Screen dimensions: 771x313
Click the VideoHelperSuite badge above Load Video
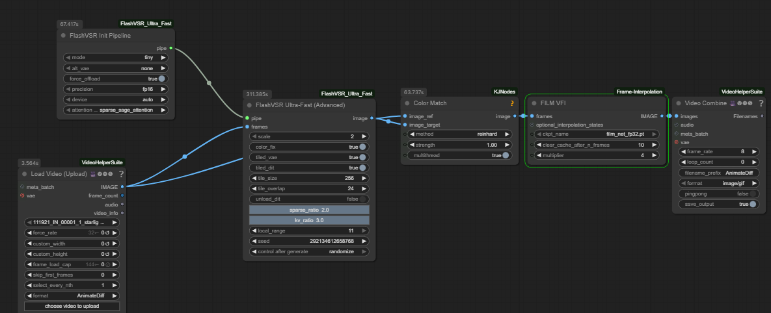101,162
